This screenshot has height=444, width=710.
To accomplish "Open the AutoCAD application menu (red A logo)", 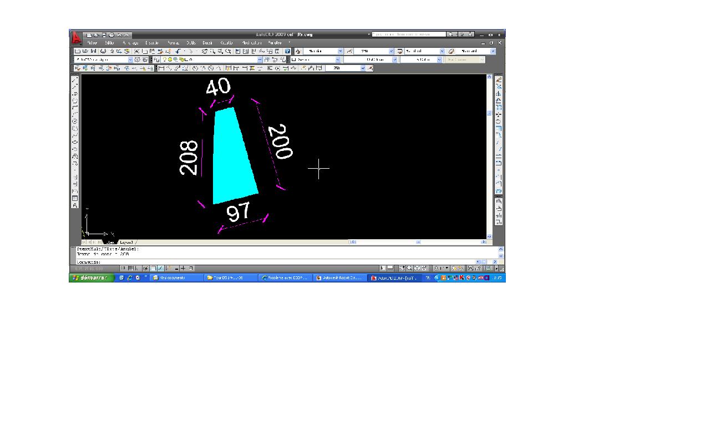I will [75, 38].
